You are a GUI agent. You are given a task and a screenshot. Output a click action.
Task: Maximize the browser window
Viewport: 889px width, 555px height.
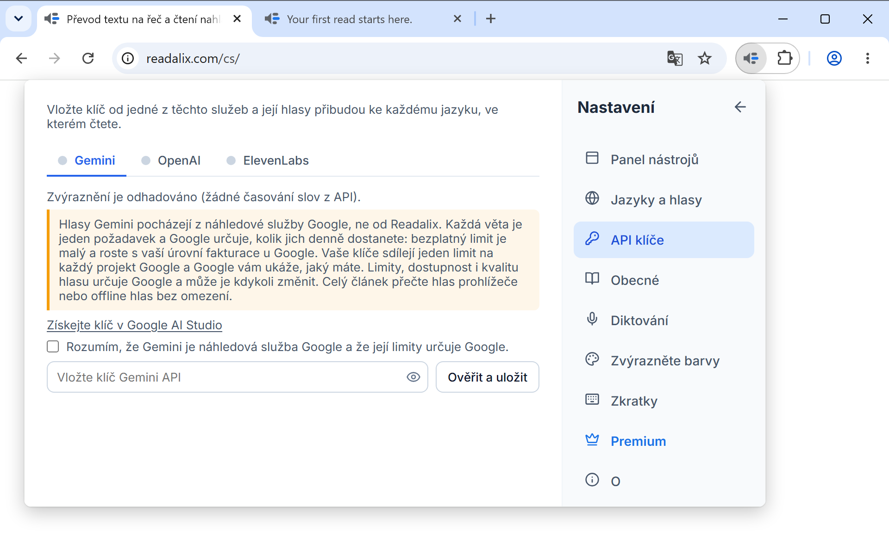pos(825,19)
